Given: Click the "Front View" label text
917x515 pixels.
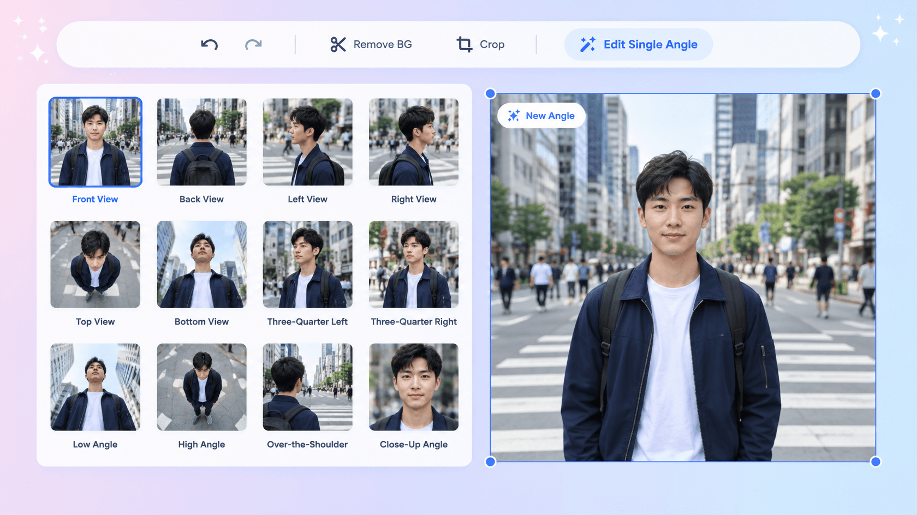Looking at the screenshot, I should click(96, 199).
